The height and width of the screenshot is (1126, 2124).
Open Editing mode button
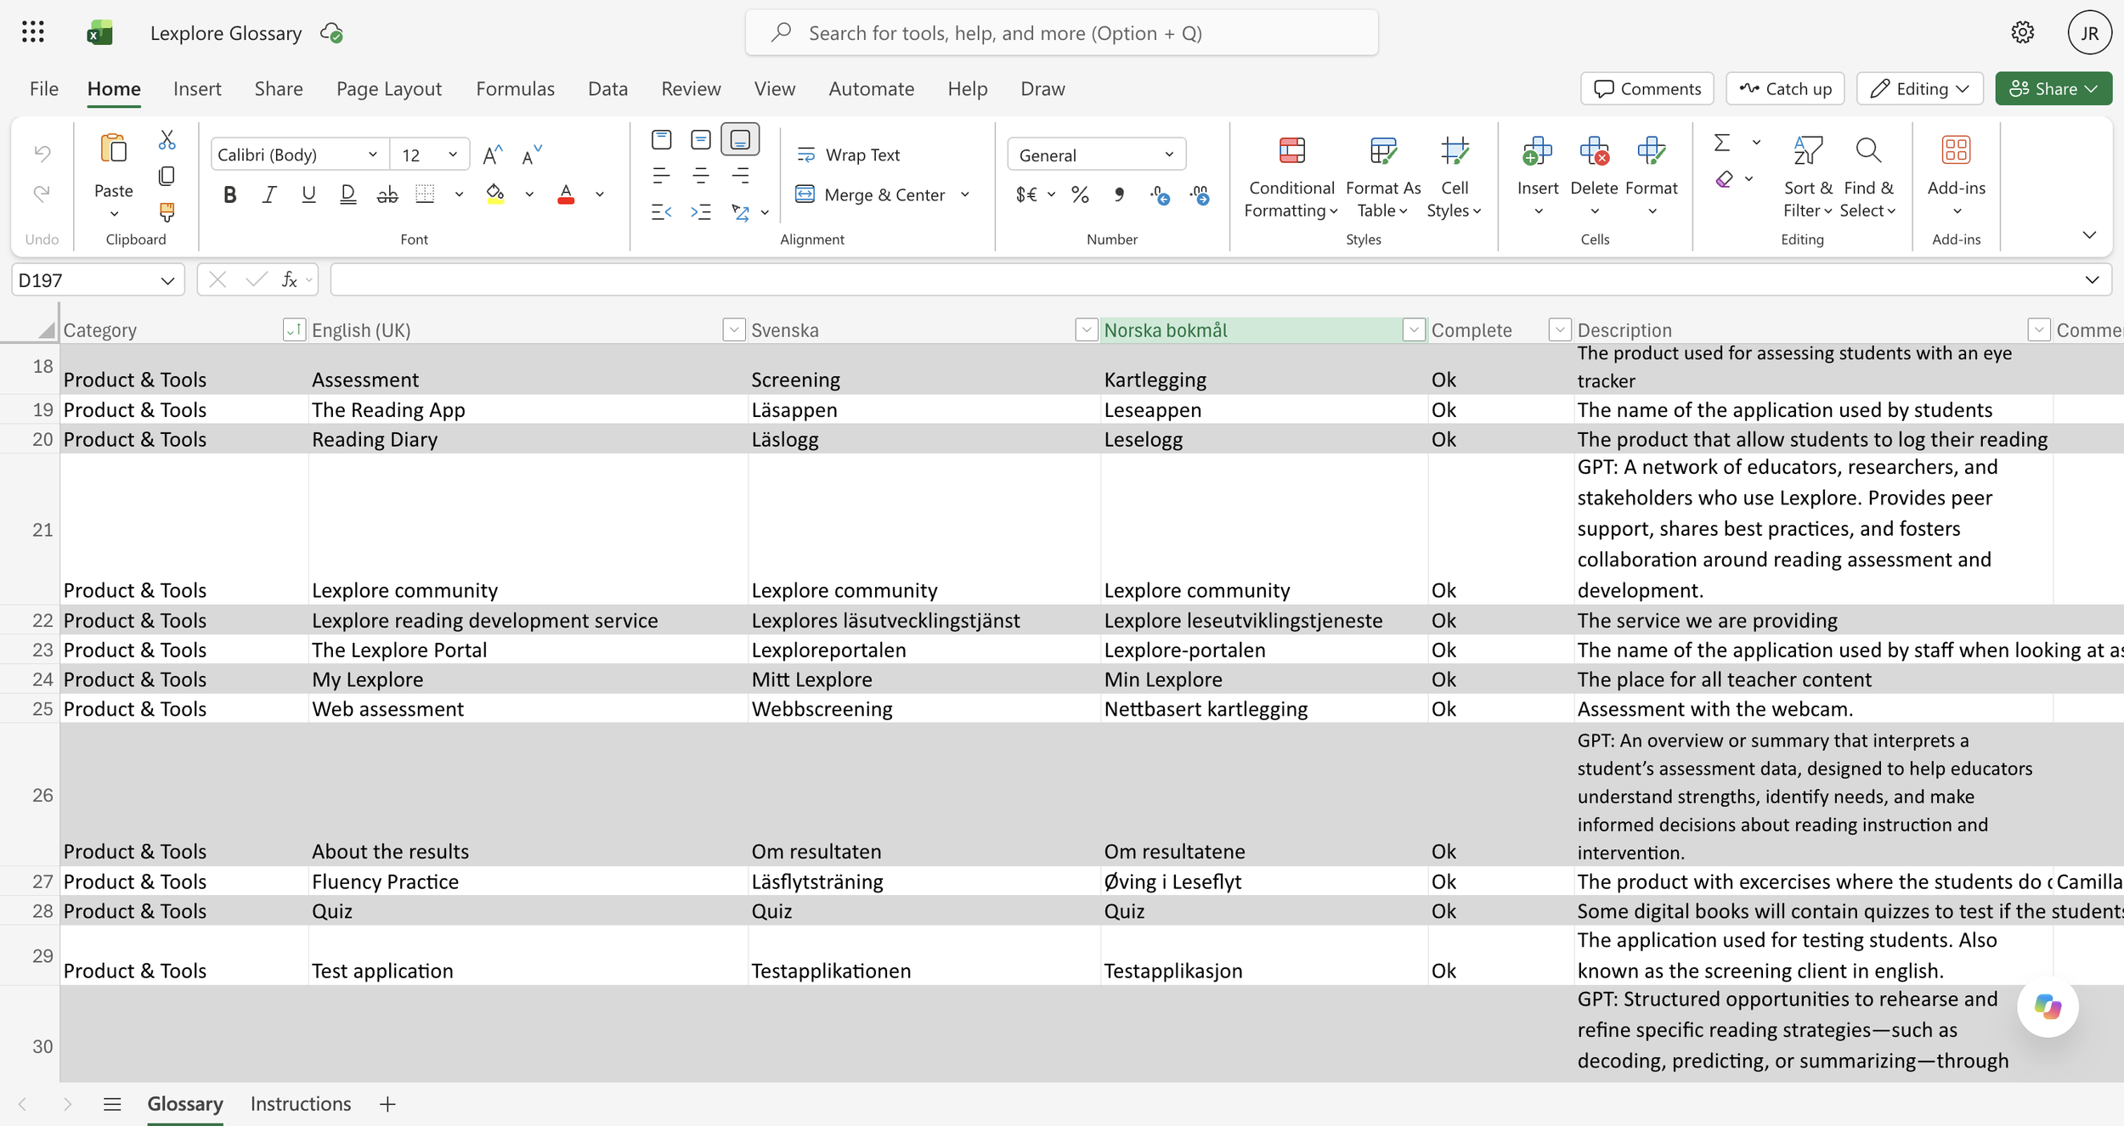pos(1919,88)
